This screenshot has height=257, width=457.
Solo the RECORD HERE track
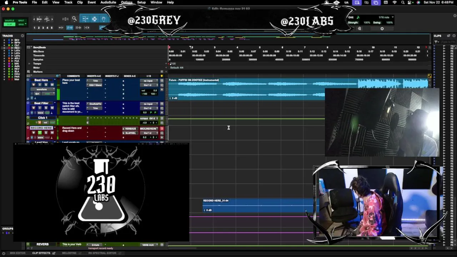coord(46,132)
